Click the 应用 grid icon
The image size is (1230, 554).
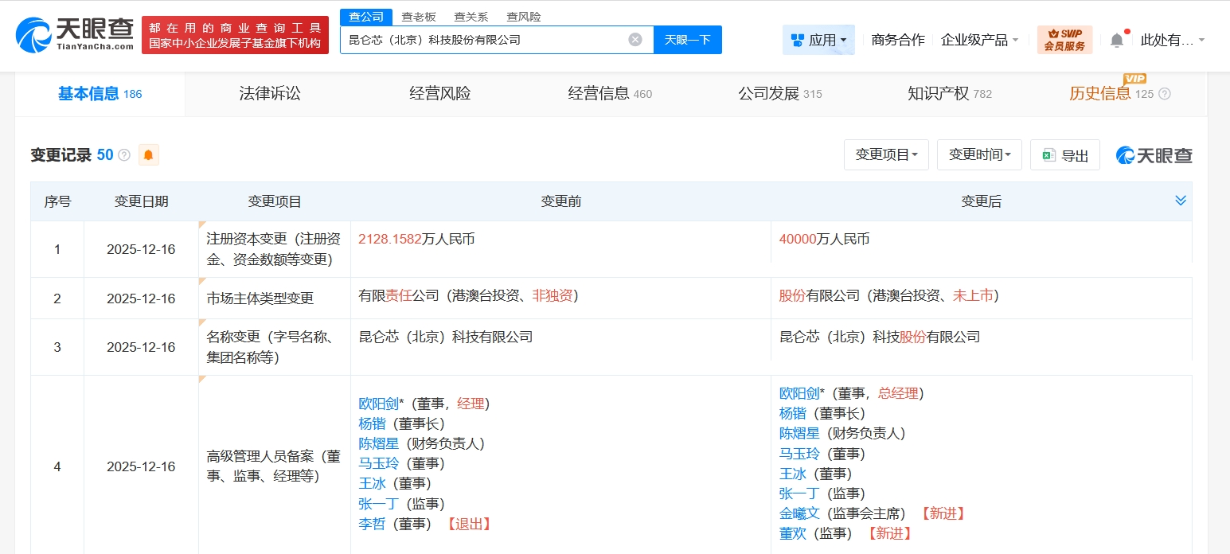799,39
